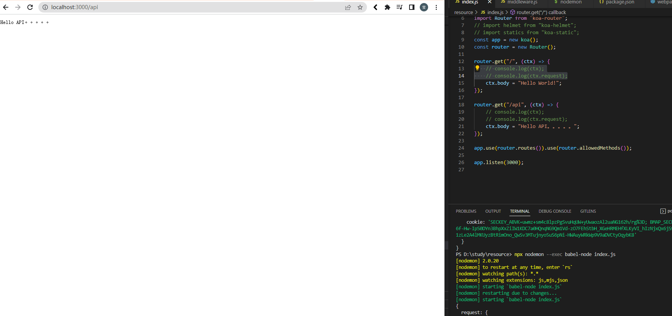This screenshot has height=316, width=672.
Task: Open the Chrome three-dot menu
Action: click(436, 7)
